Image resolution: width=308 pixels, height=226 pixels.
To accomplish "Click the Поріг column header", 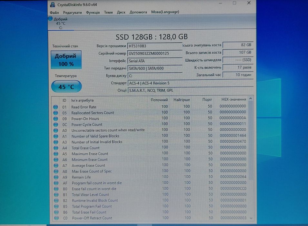I will (207, 99).
